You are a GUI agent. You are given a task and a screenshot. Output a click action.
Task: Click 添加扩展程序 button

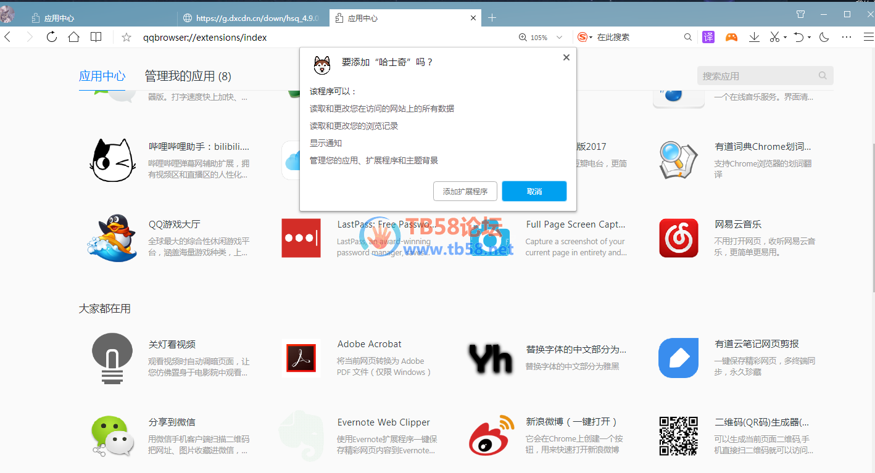pos(465,191)
